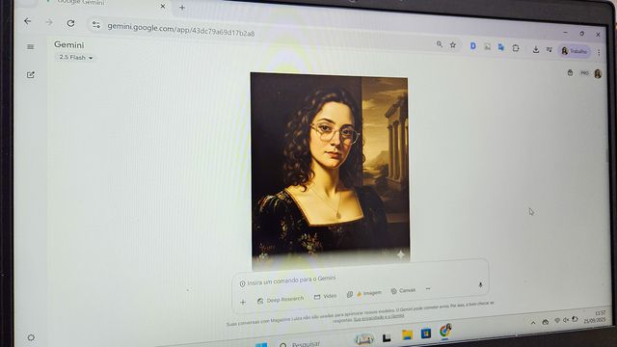Screen dimensions: 617x347
Task: Start a new chat with the pencil icon
Action: click(x=31, y=75)
